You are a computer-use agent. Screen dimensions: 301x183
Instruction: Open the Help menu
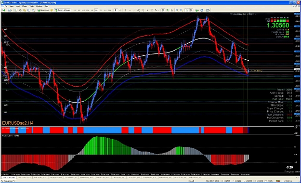tap(46, 6)
